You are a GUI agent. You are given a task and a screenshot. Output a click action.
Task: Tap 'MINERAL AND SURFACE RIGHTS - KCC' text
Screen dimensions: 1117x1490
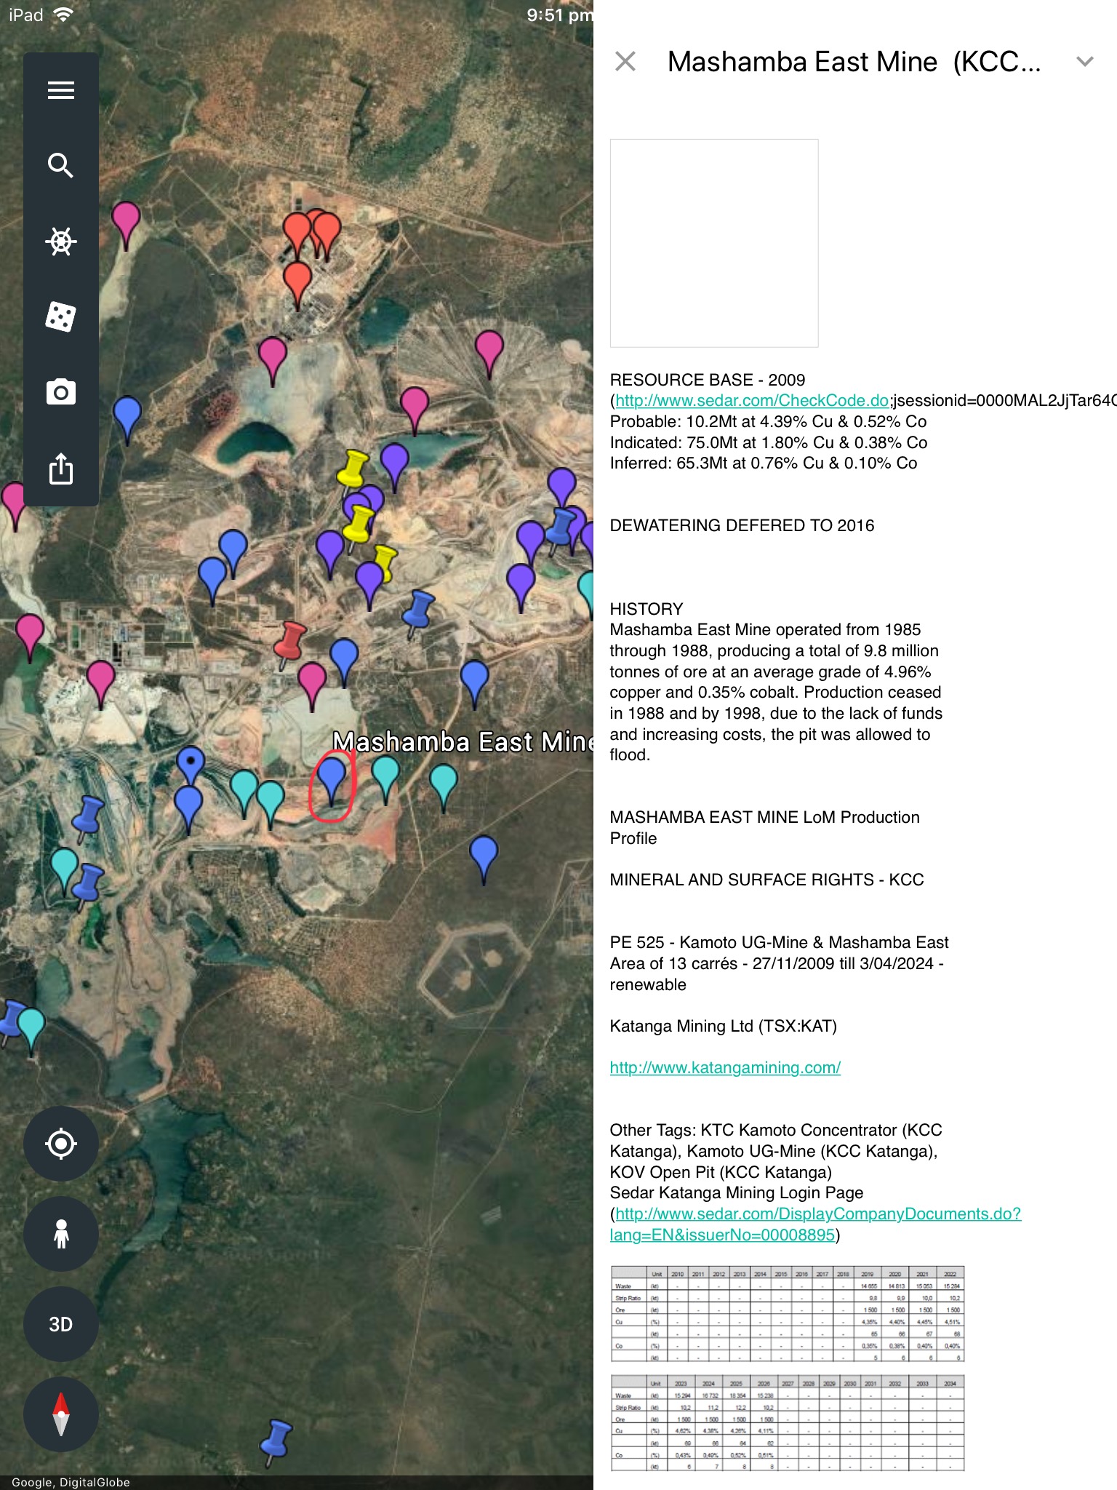(x=766, y=880)
